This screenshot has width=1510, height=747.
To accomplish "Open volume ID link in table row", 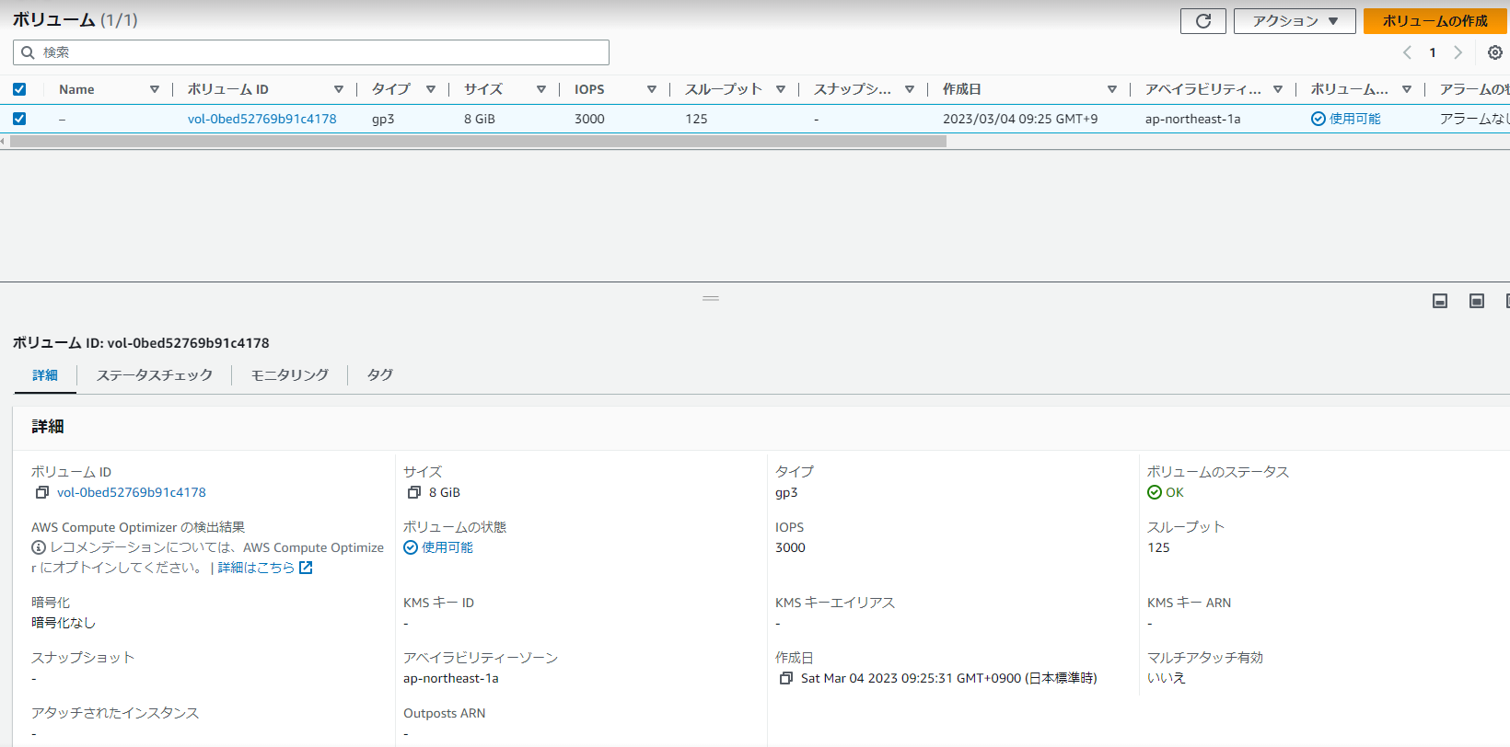I will tap(261, 119).
